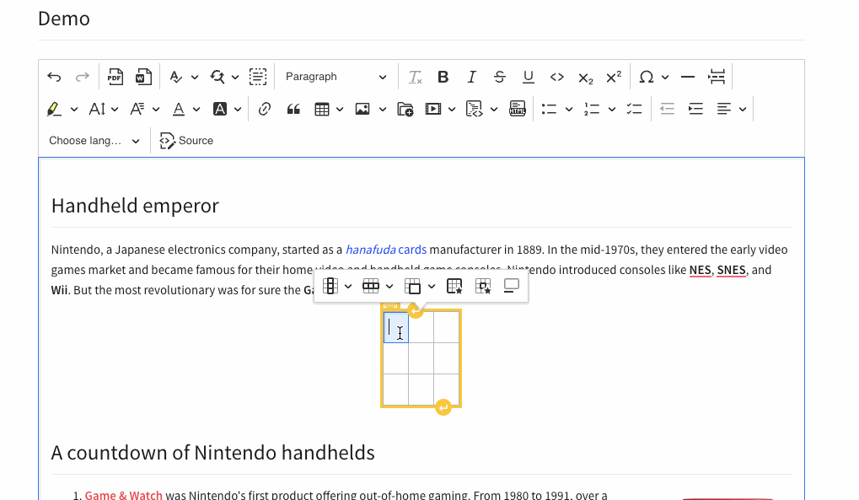Expand the special characters dropdown arrow
Screen dimensions: 859x500
pyautogui.click(x=665, y=77)
